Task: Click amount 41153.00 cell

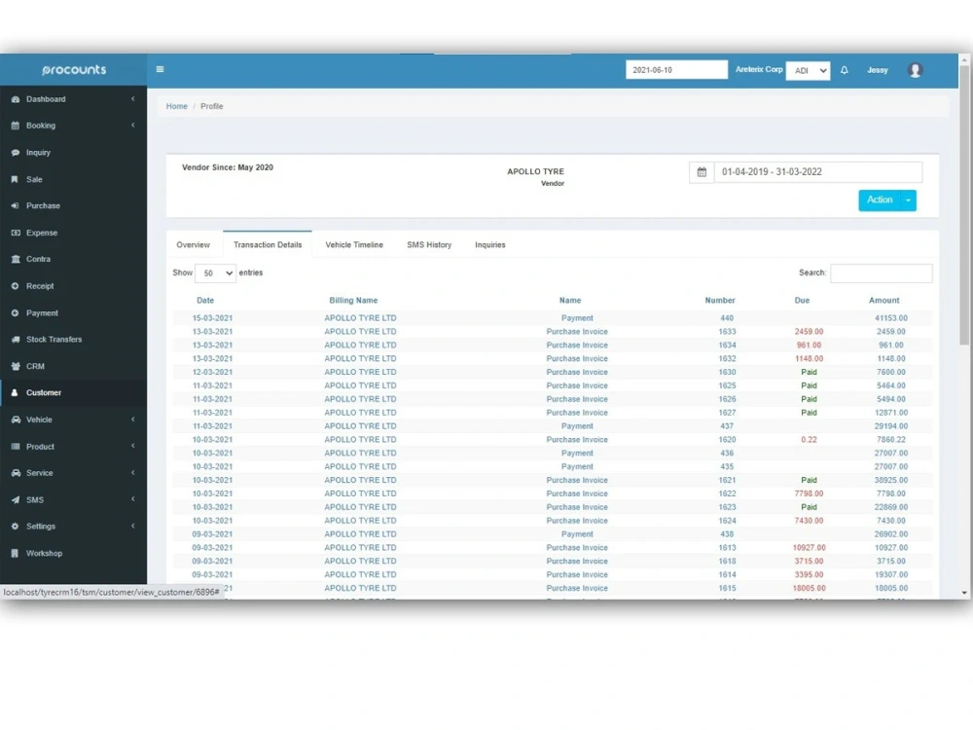Action: click(891, 318)
